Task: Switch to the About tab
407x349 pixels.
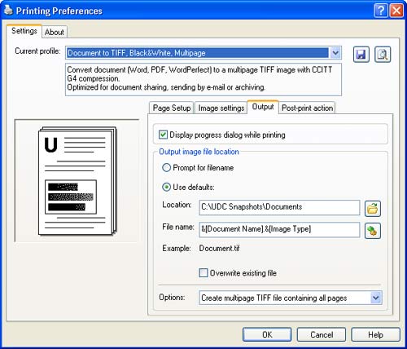Action: [55, 32]
